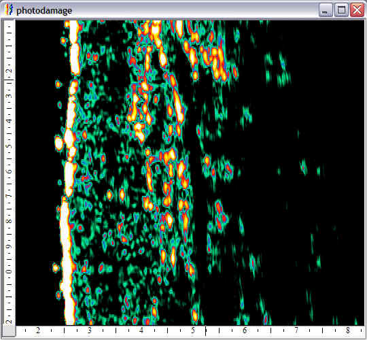Select the 4 mark on horizontal ruler

coord(141,330)
